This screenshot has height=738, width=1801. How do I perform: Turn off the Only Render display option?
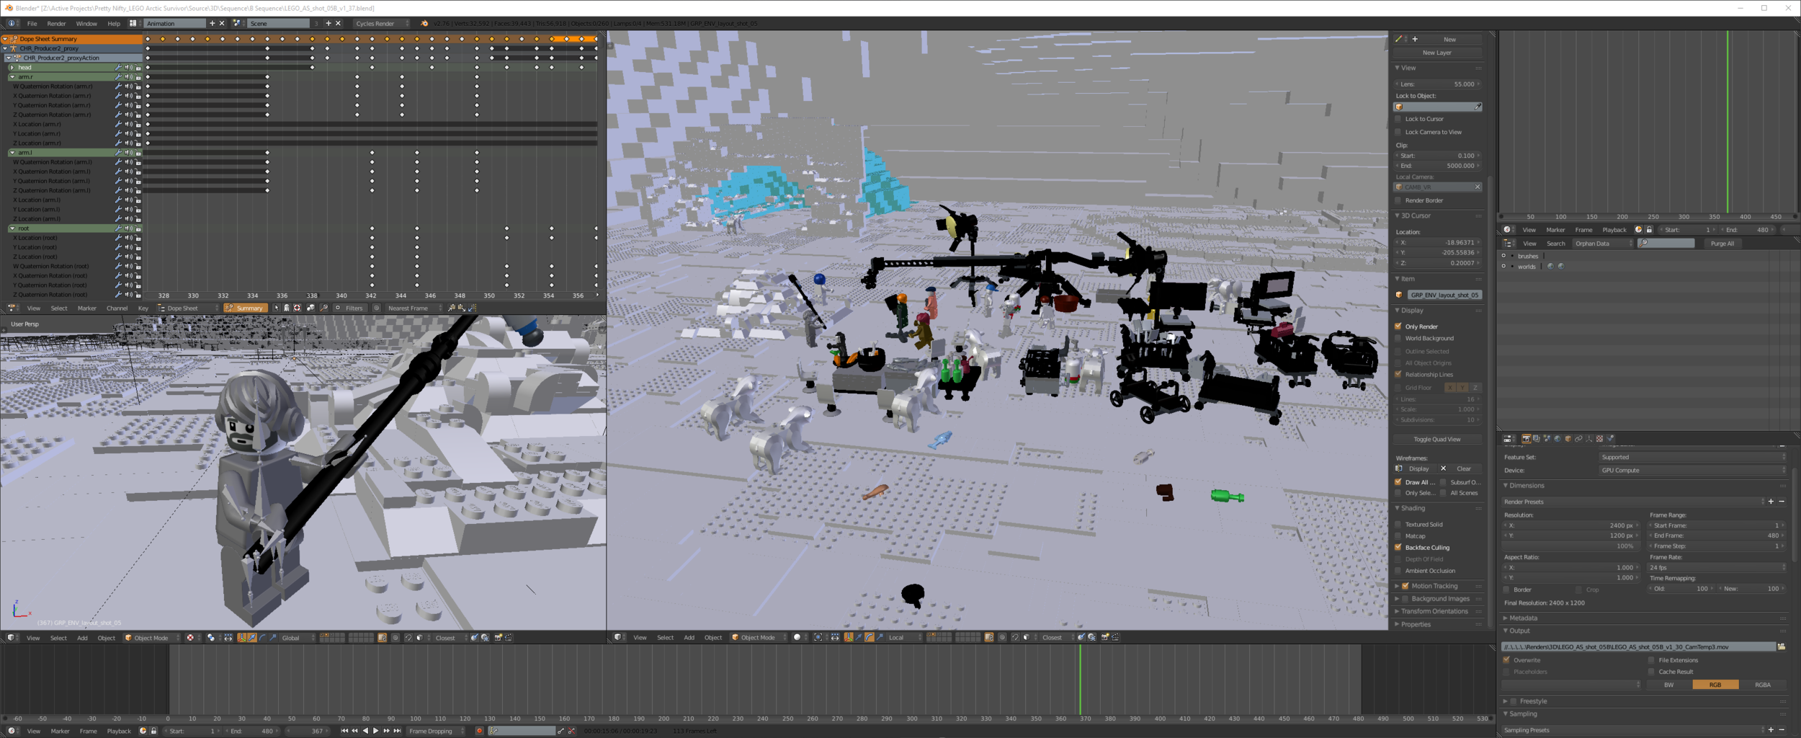(x=1398, y=326)
